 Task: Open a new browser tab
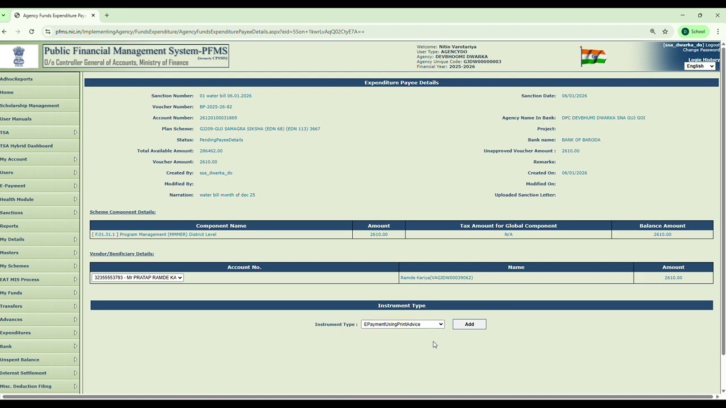tap(107, 15)
